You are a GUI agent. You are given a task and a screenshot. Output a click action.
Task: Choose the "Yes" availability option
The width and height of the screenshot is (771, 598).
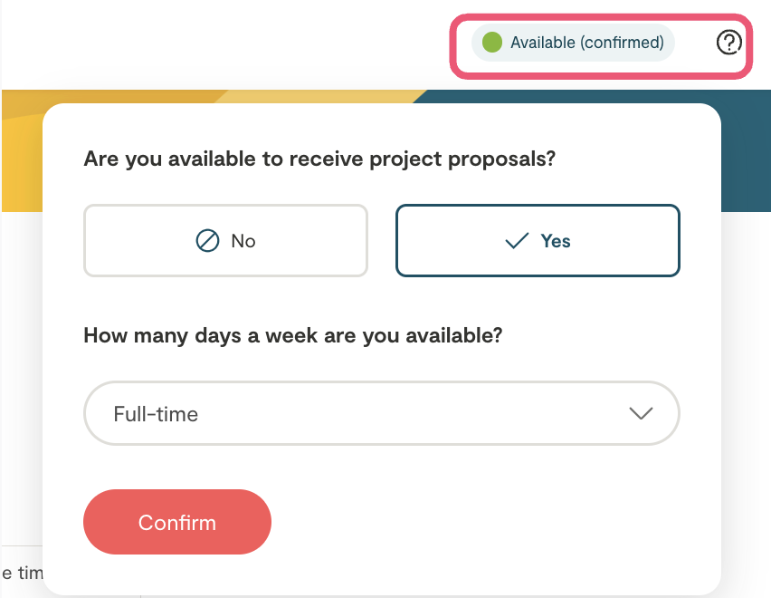point(538,241)
